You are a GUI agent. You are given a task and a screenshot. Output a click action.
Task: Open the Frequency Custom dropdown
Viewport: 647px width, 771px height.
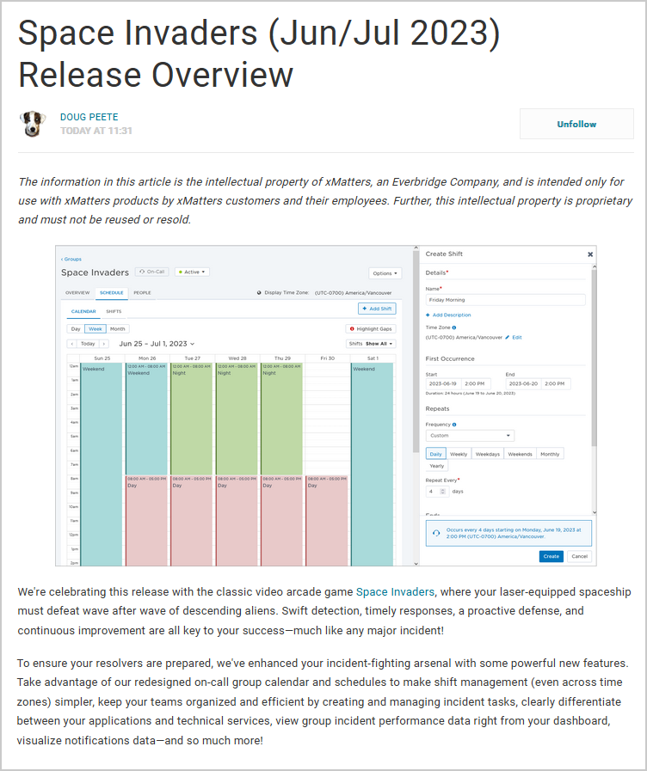coord(470,436)
